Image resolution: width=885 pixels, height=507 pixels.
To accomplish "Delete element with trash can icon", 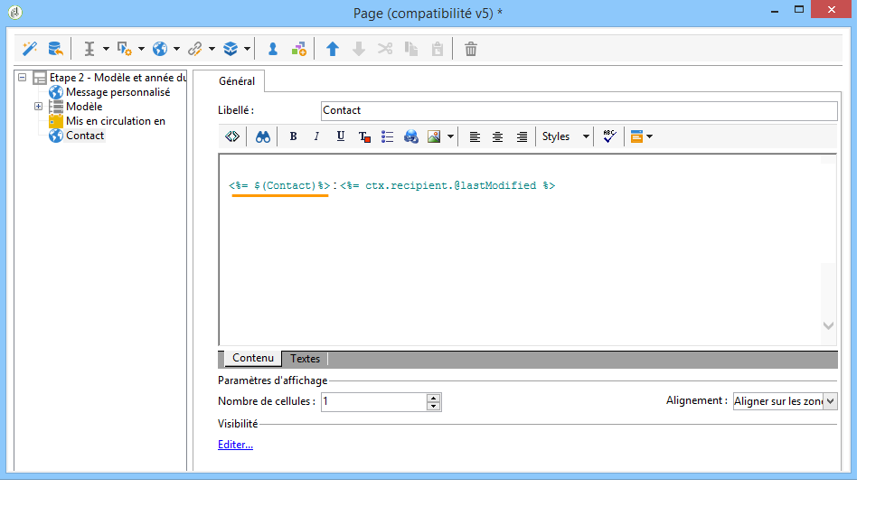I will pos(471,49).
